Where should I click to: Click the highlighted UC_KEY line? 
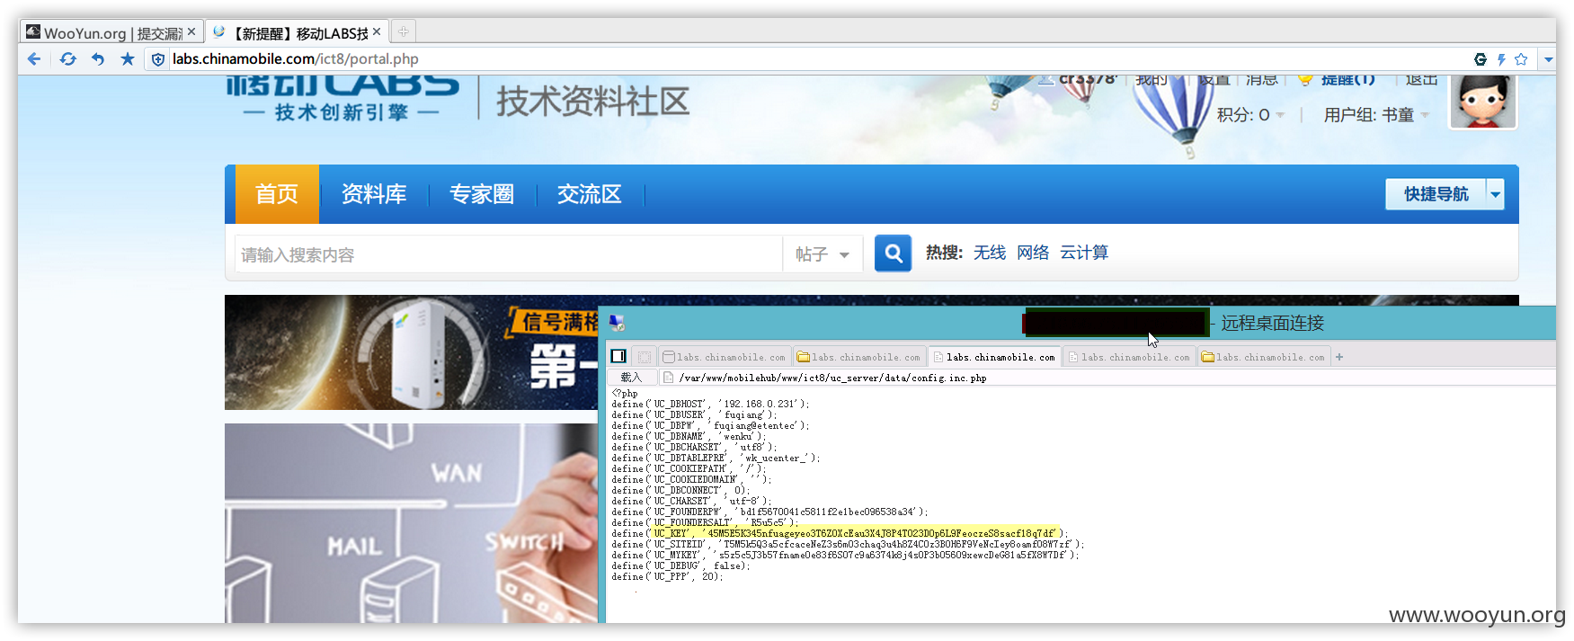[840, 534]
